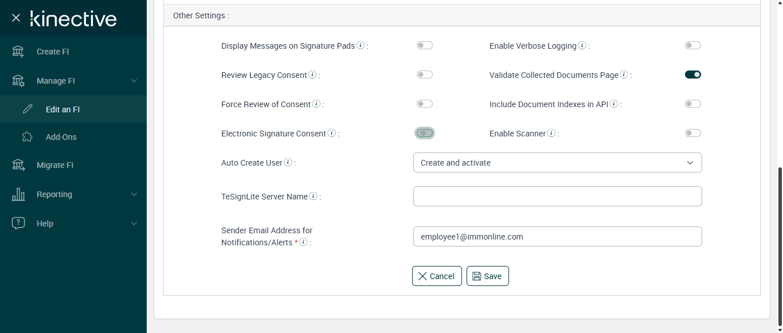Click the Create FI bank icon

[x=18, y=52]
